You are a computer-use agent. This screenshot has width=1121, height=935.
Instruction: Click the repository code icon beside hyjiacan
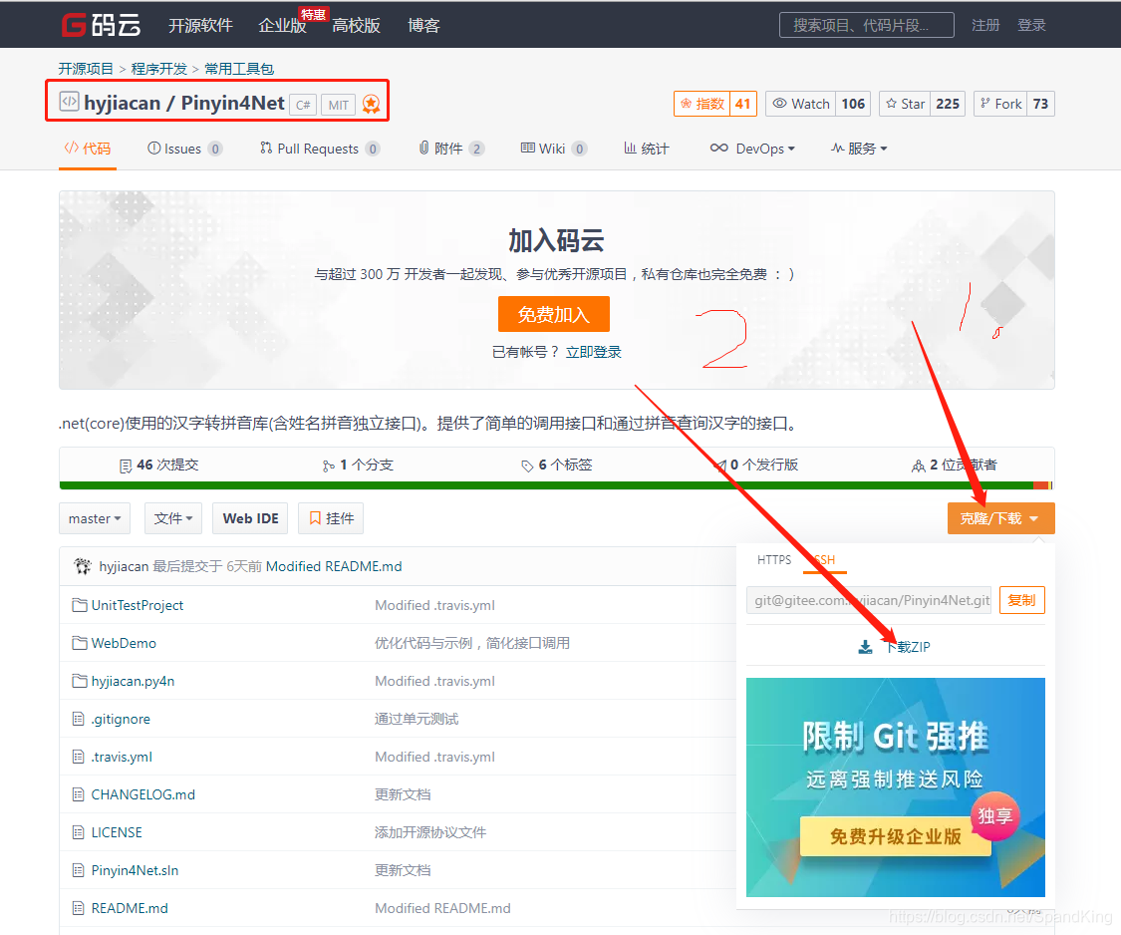(x=69, y=101)
